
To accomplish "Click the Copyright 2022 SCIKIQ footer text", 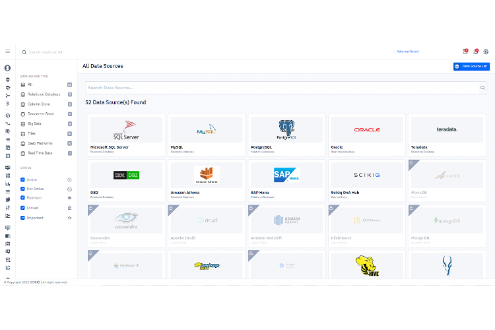I will coord(36,282).
